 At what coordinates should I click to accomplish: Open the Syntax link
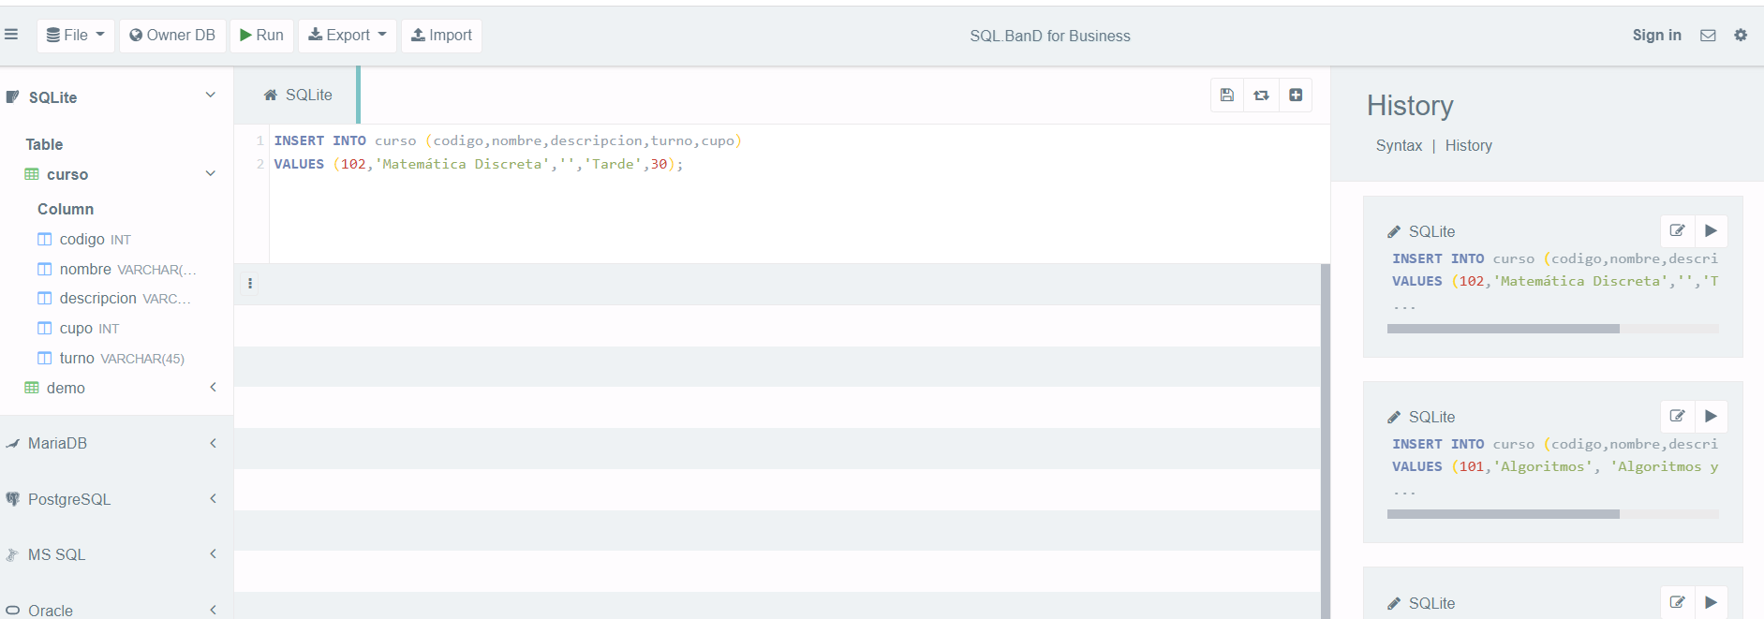pos(1399,145)
